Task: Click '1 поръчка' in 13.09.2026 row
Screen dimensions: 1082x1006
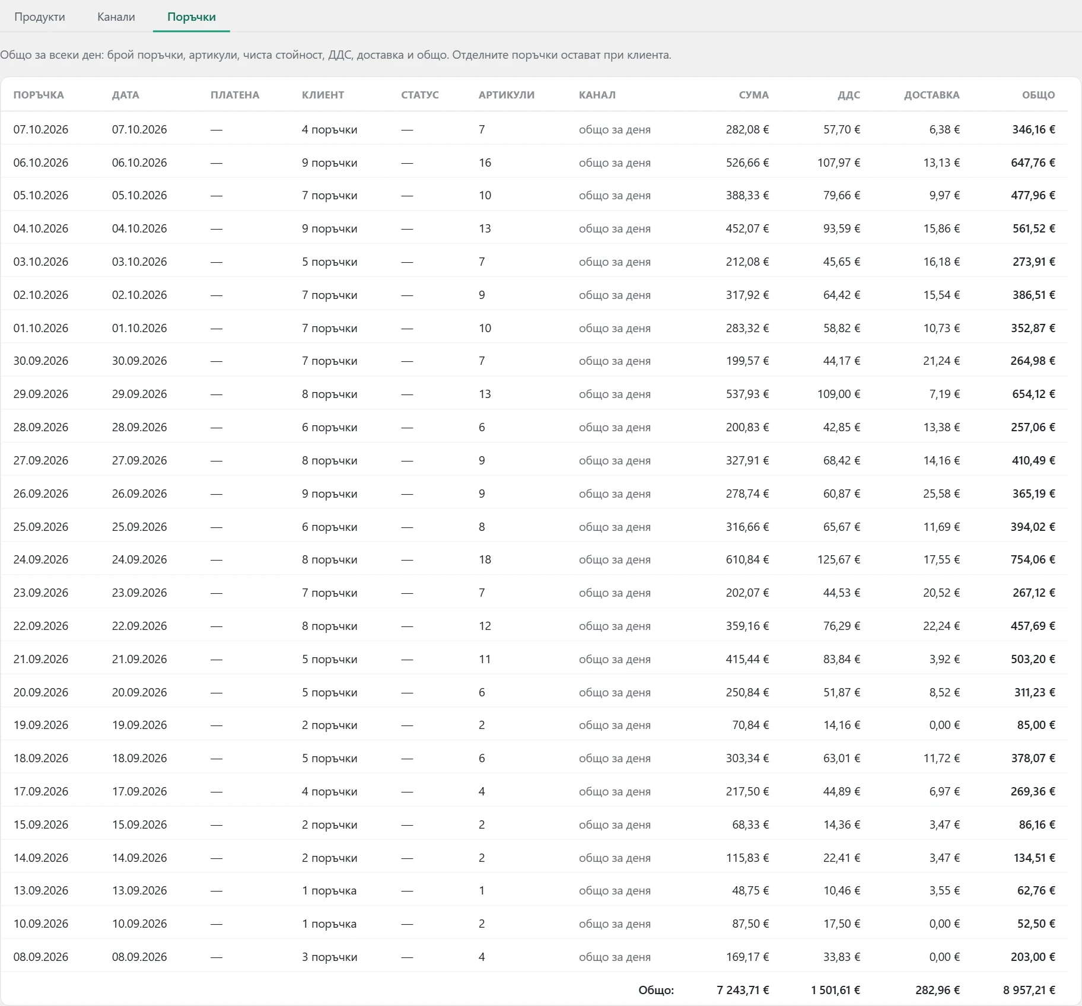Action: click(329, 890)
